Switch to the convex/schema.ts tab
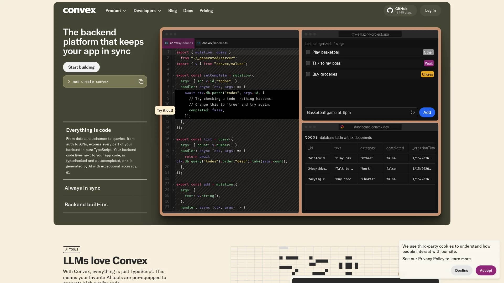 coord(212,43)
